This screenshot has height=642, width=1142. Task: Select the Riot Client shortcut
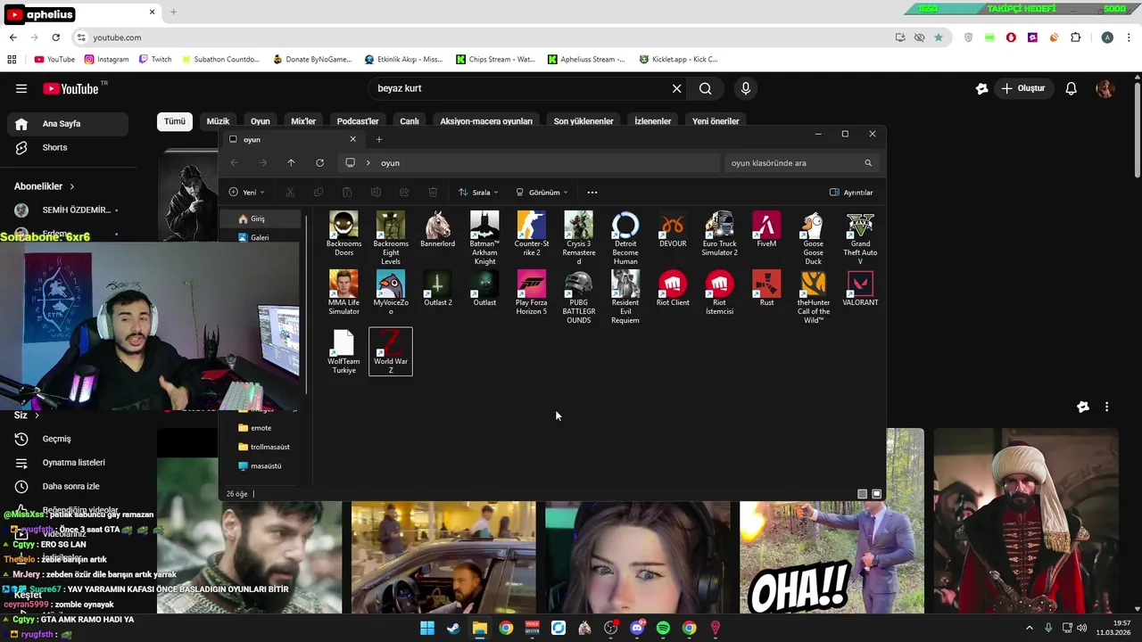coord(673,289)
